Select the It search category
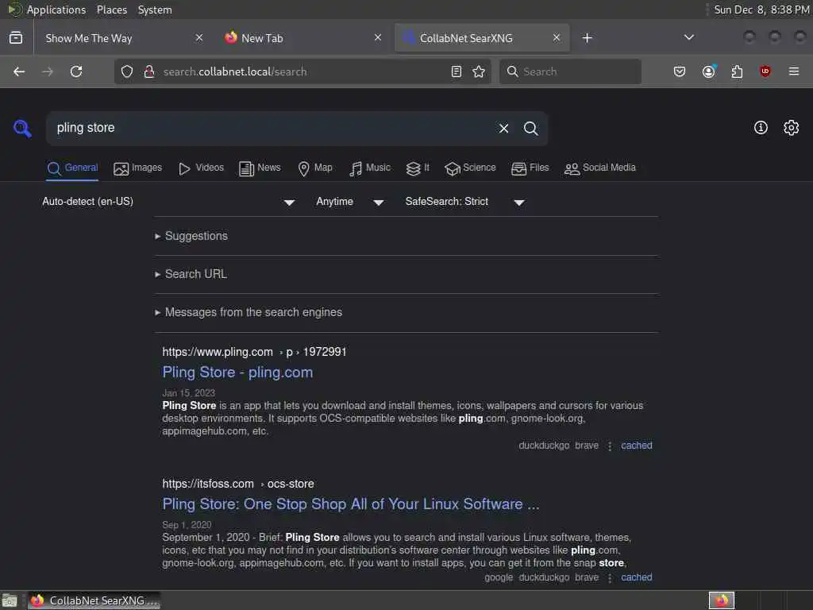The height and width of the screenshot is (610, 813). [418, 168]
